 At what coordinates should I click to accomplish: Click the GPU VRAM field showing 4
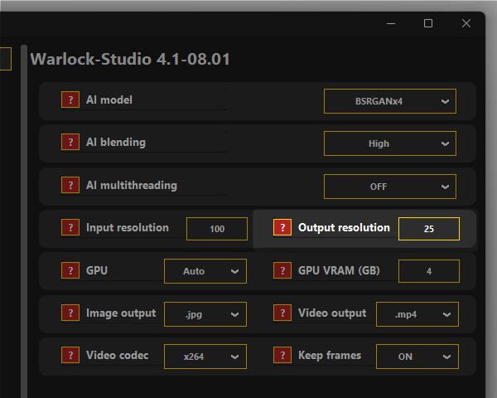(x=429, y=271)
